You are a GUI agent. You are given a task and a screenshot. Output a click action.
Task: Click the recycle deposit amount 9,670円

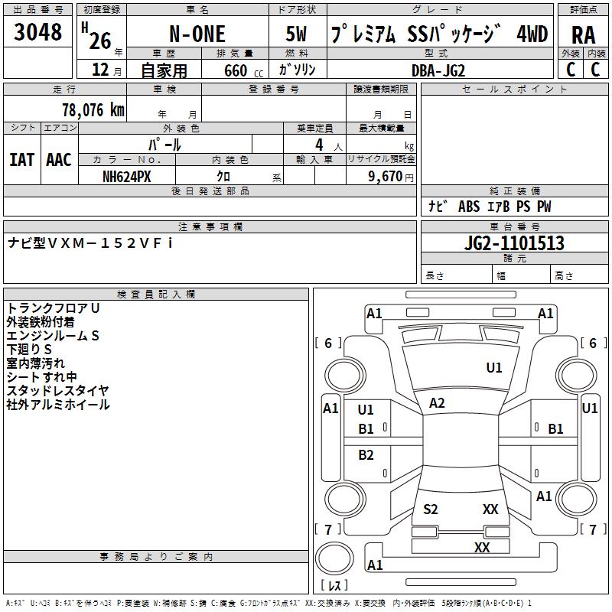[387, 176]
